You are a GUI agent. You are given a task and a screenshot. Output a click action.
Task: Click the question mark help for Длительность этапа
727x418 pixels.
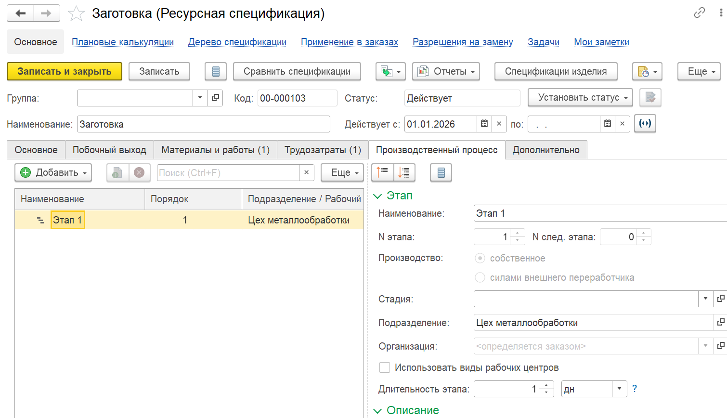(635, 389)
